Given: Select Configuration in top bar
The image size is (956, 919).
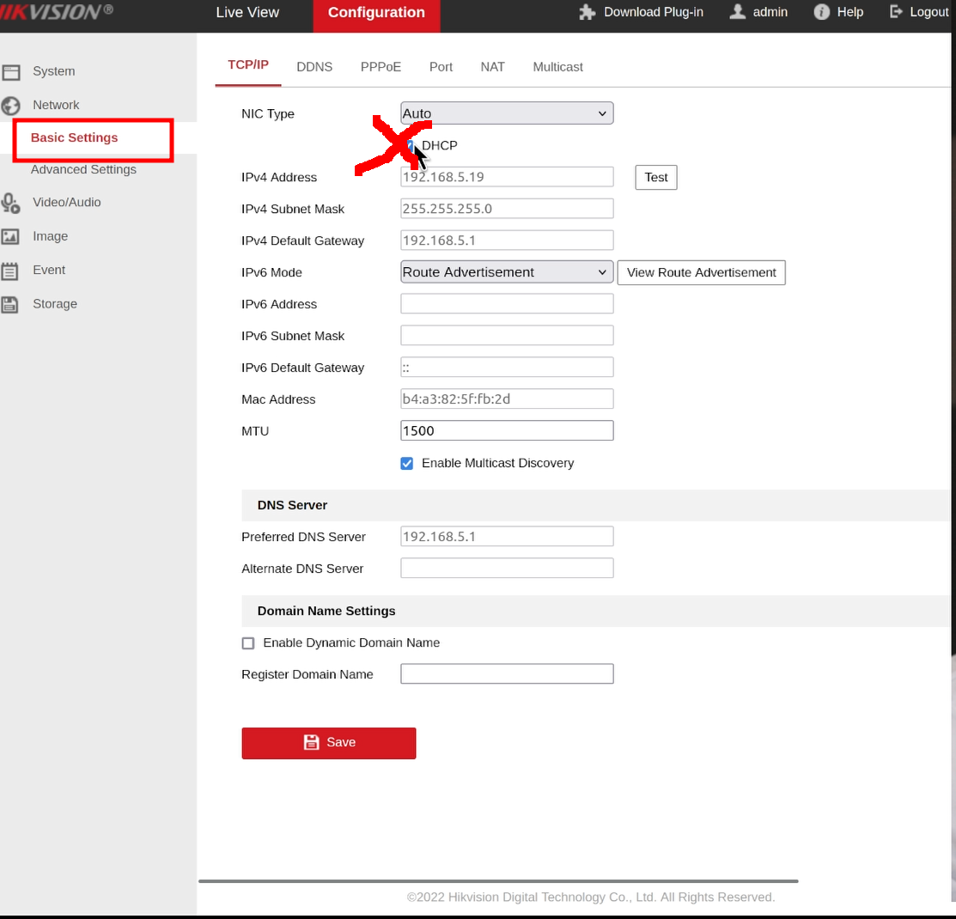Looking at the screenshot, I should 376,15.
